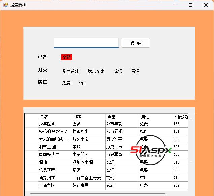Screen dimensions: 214x196
Task: Click the table's vertical scrollbar
Action: [191, 141]
